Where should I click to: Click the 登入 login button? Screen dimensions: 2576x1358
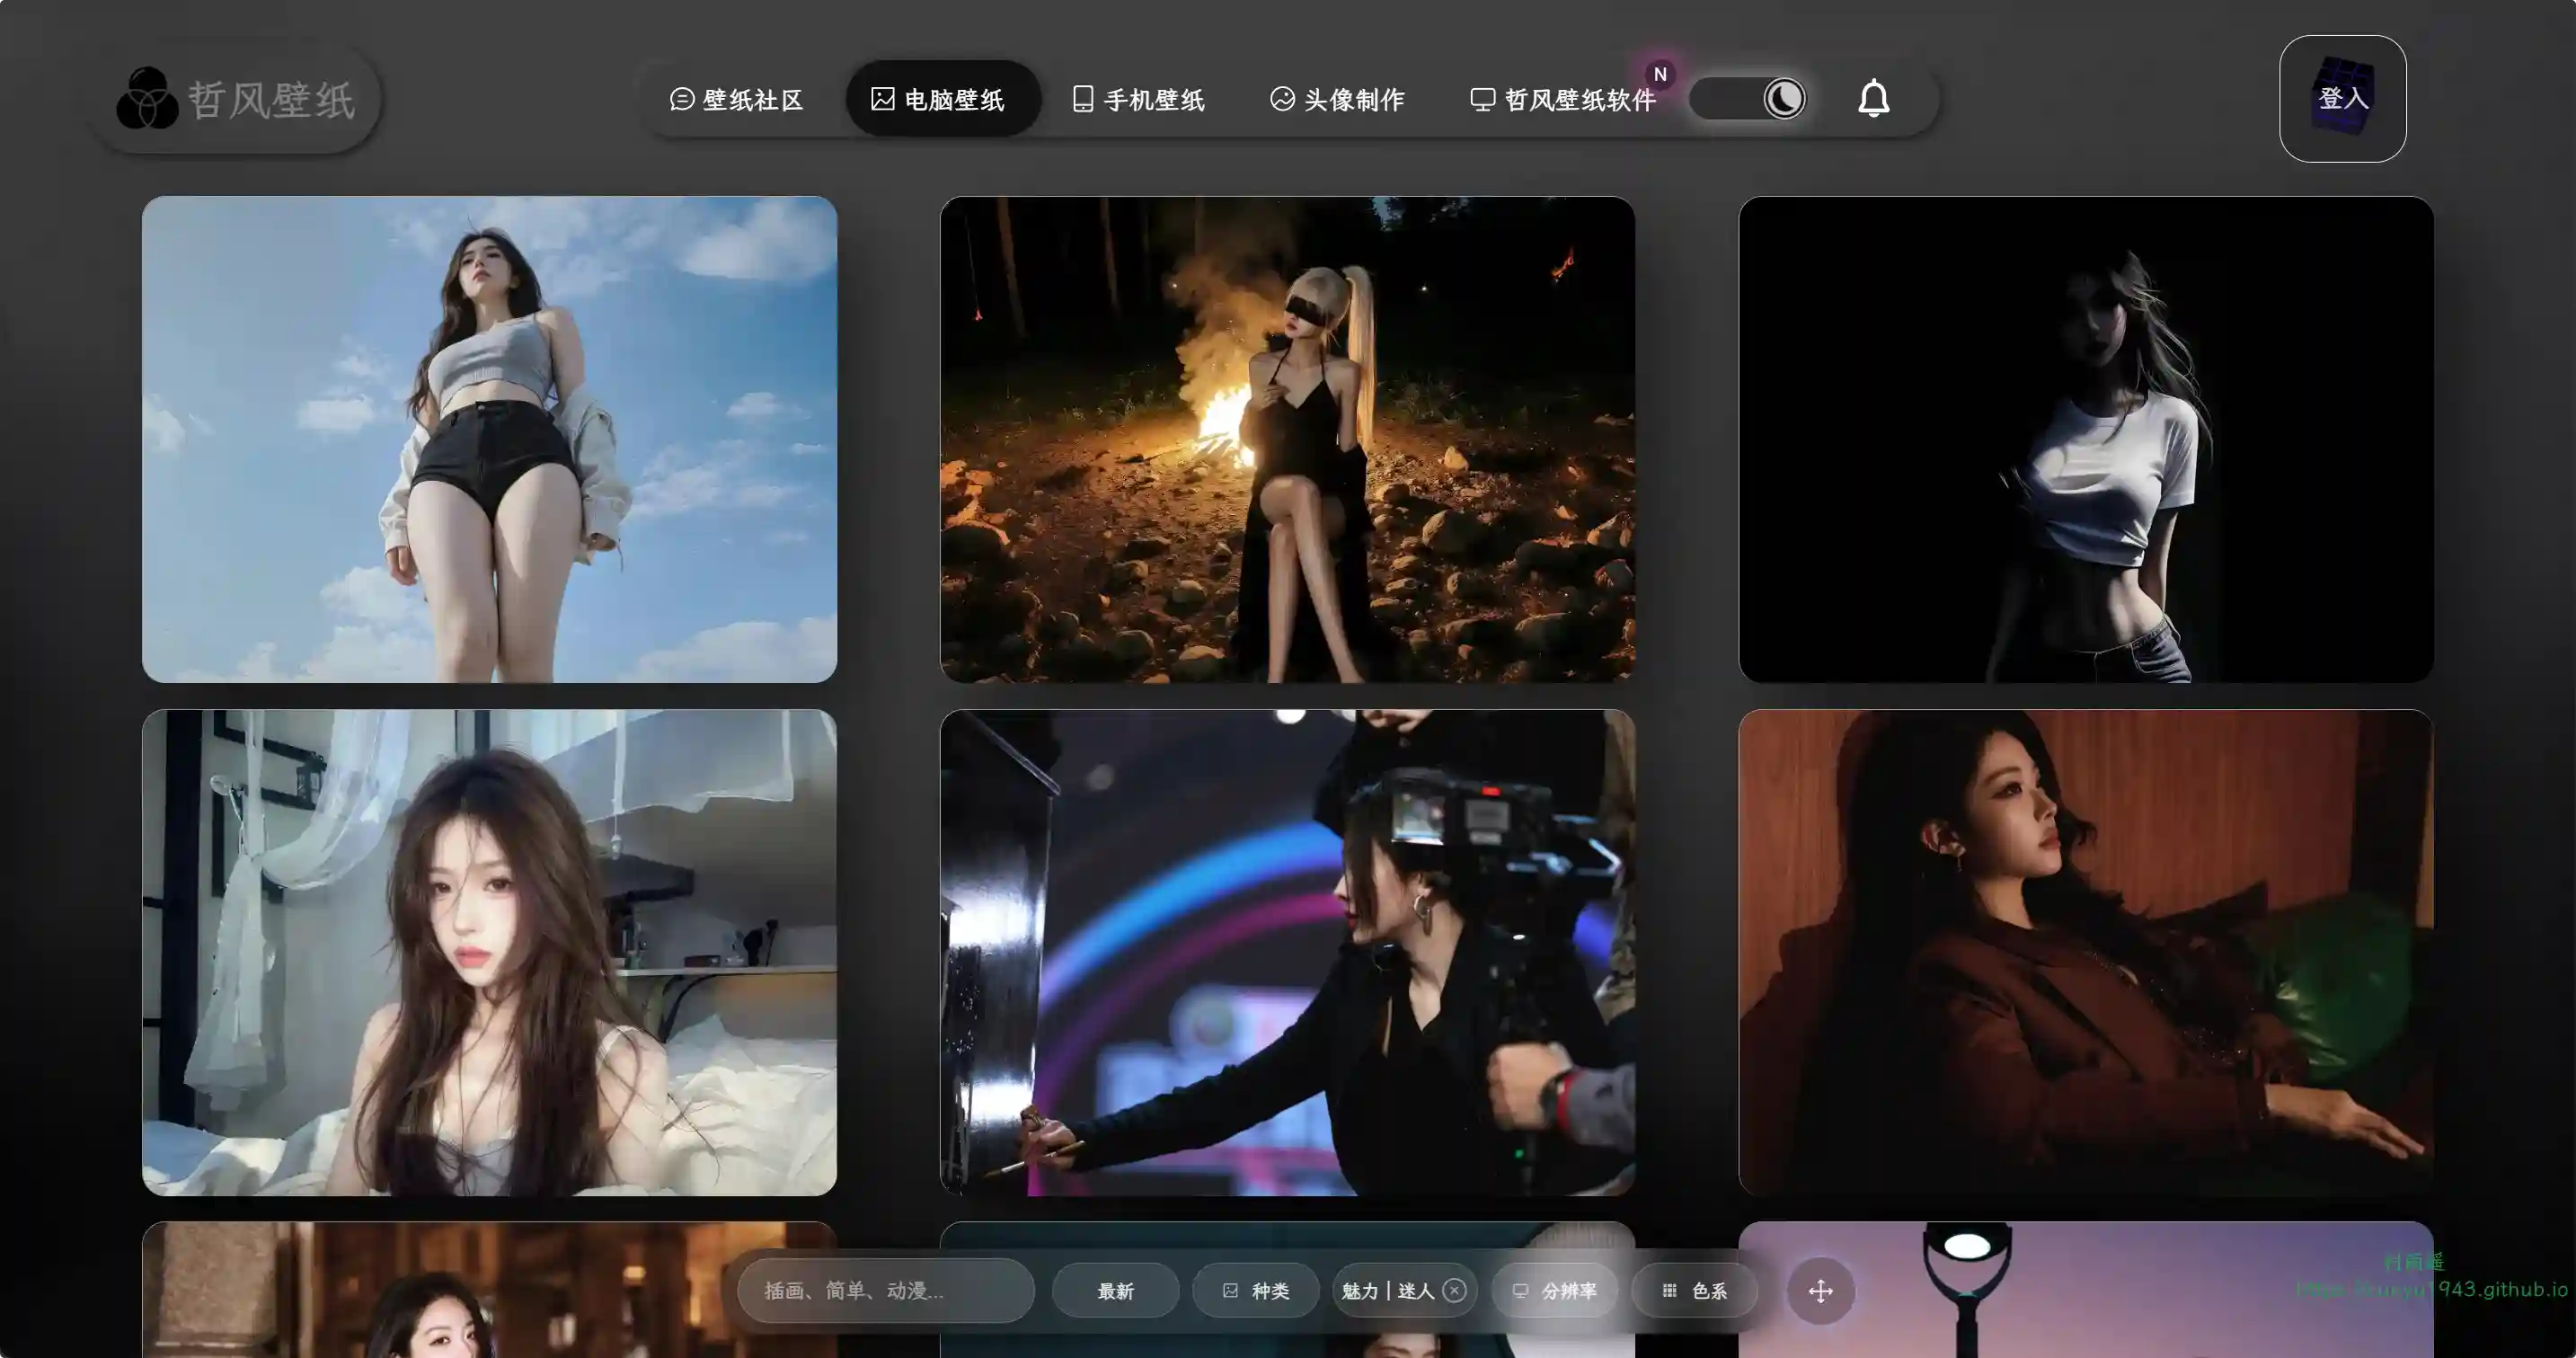tap(2342, 98)
